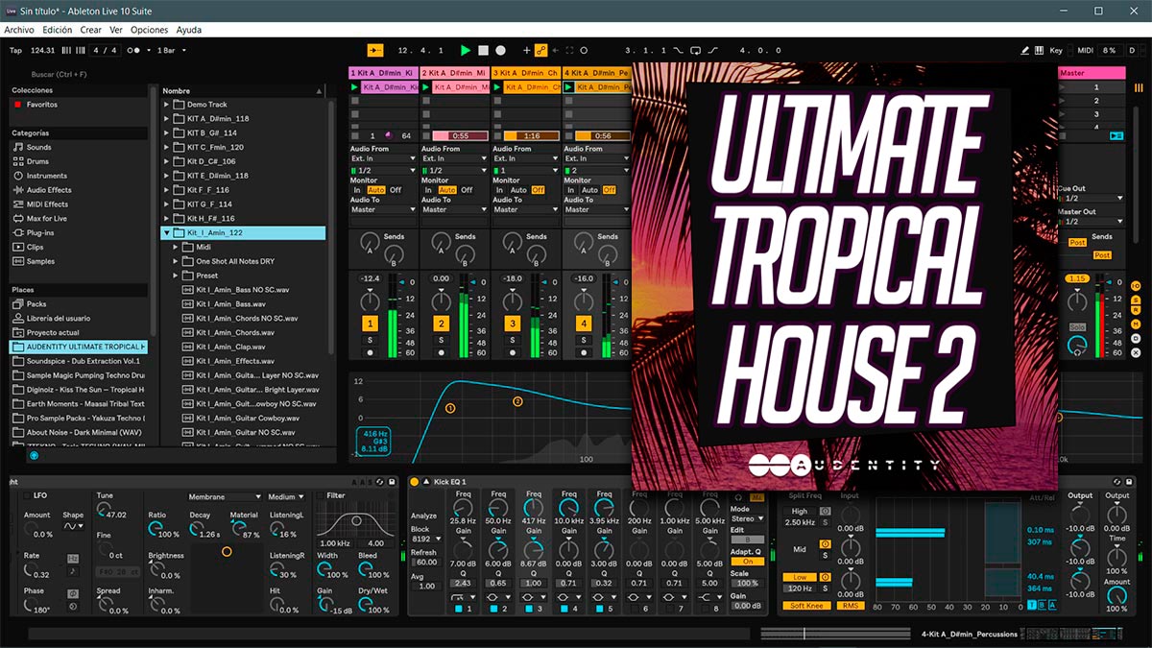Toggle EQ band 3 activator square
1152x648 pixels.
pyautogui.click(x=529, y=609)
